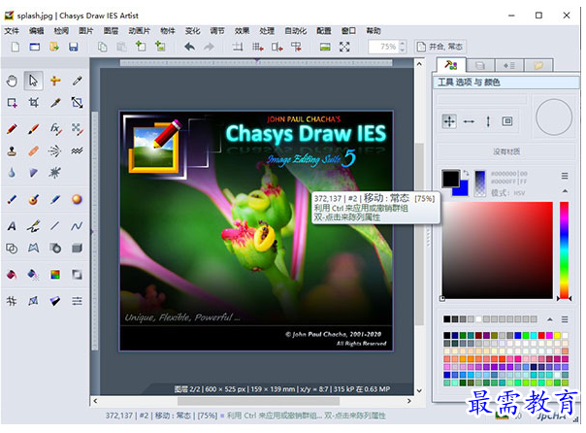Switch to the tool options hammer tab
This screenshot has width=586, height=433.
[x=451, y=65]
